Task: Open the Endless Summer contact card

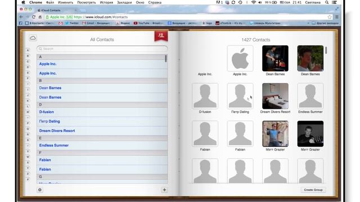Action: (310, 96)
